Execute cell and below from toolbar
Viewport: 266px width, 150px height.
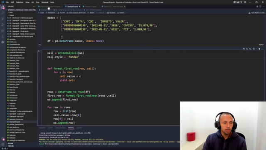pyautogui.click(x=250, y=49)
